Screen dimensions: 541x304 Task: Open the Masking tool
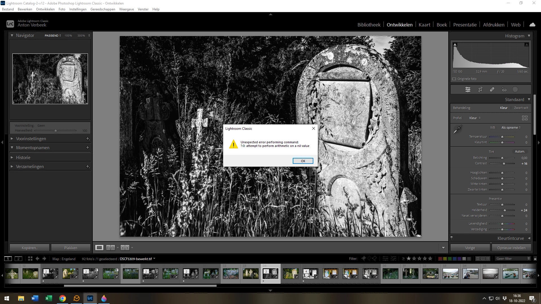tap(515, 90)
